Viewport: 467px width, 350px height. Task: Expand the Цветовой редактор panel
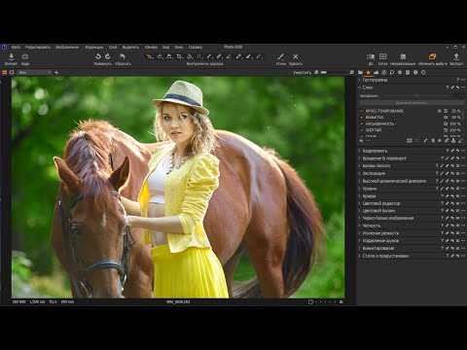[359, 203]
